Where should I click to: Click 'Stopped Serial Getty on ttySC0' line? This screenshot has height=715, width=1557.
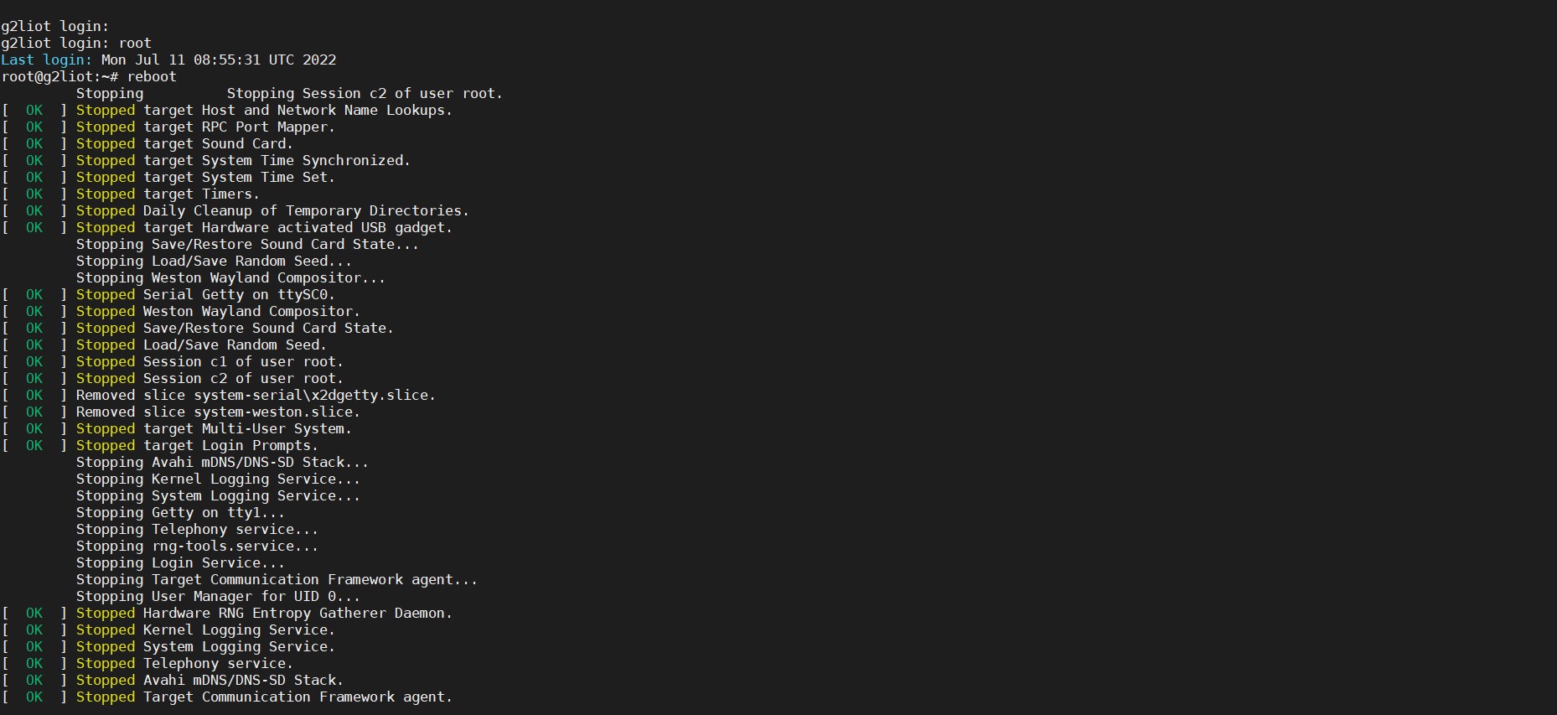205,294
